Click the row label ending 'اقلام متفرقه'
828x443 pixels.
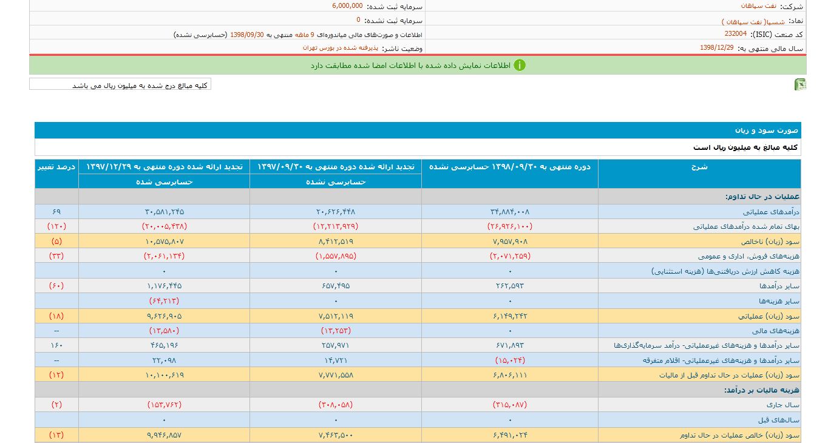coord(721,360)
